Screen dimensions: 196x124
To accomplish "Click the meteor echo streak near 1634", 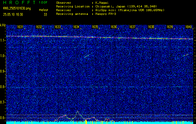I will pyautogui.click(x=86, y=56).
